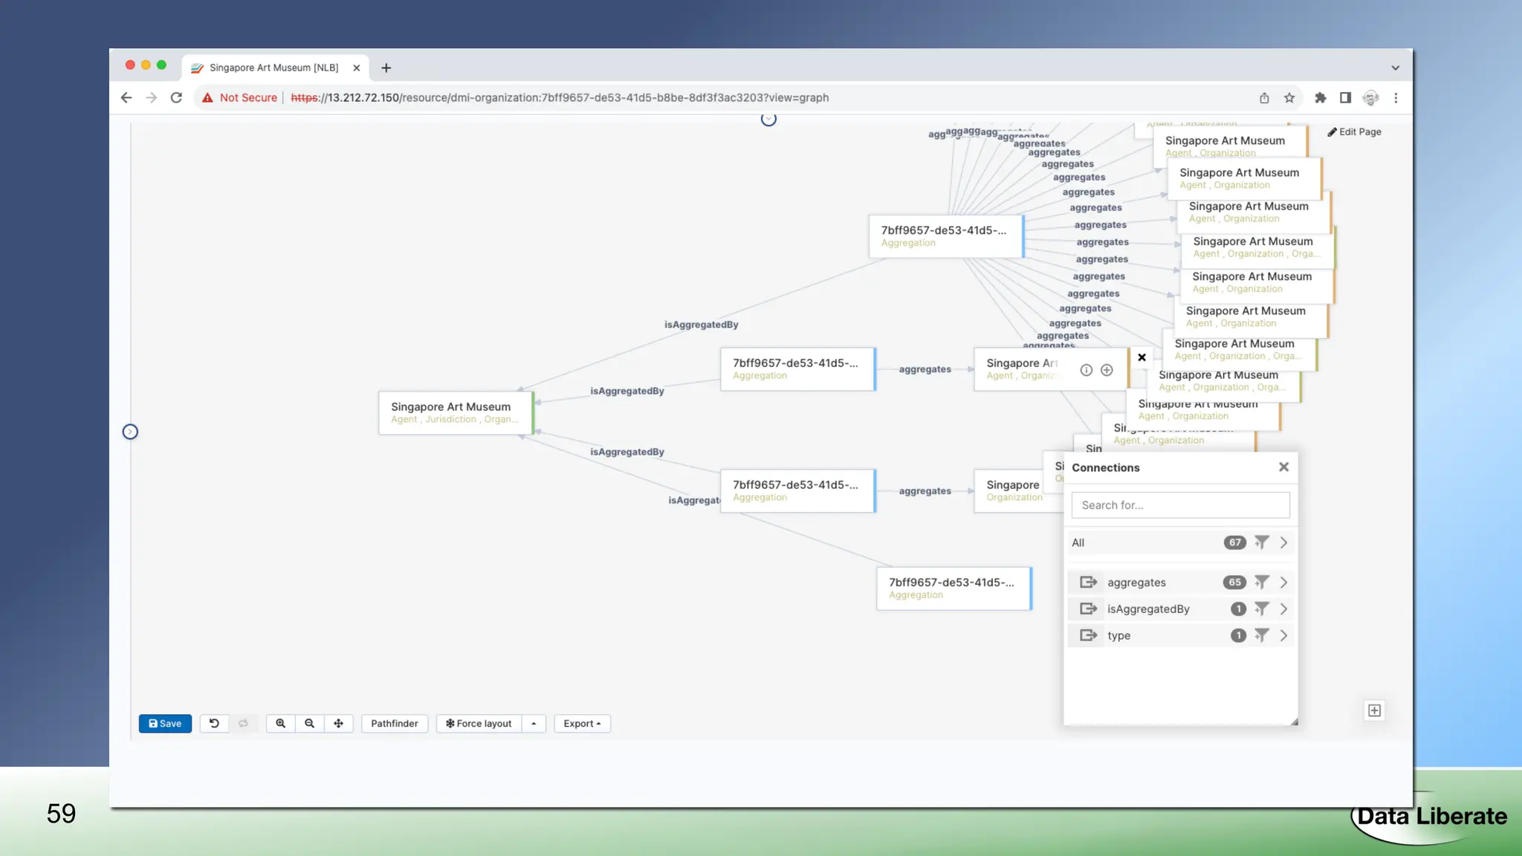1522x856 pixels.
Task: Expand the type connection chevron
Action: pyautogui.click(x=1283, y=635)
